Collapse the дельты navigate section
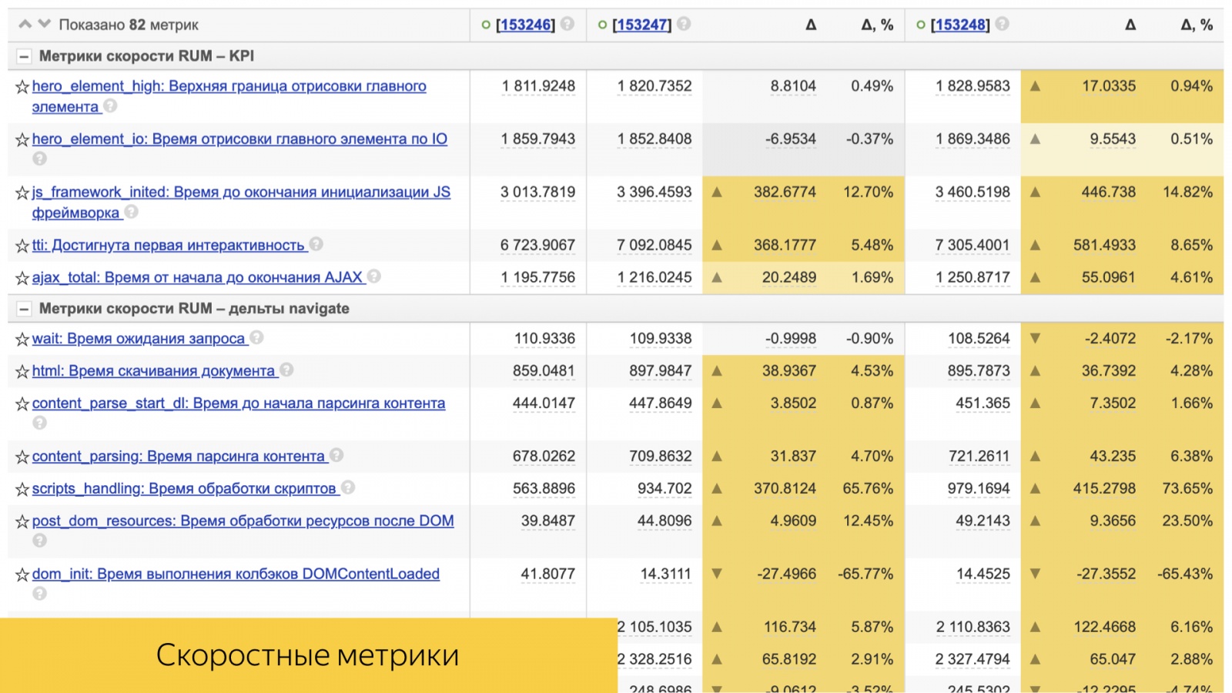1232x693 pixels. point(24,308)
